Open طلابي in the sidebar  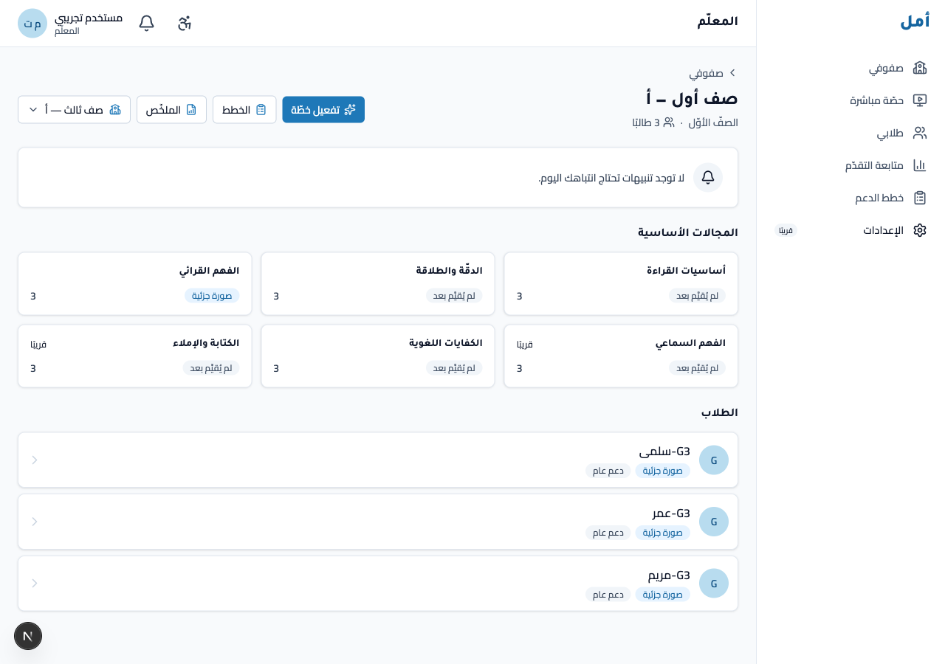click(850, 133)
